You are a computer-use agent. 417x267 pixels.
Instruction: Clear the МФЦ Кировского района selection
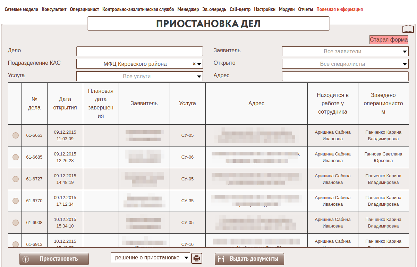(194, 64)
